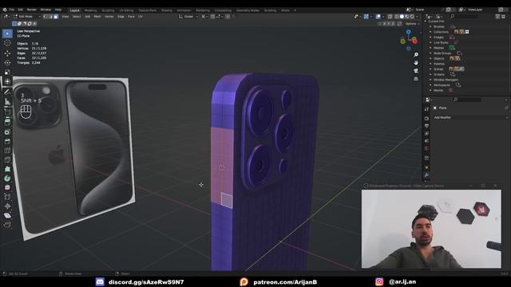Expand the Meshes row in outliner

click(430, 48)
